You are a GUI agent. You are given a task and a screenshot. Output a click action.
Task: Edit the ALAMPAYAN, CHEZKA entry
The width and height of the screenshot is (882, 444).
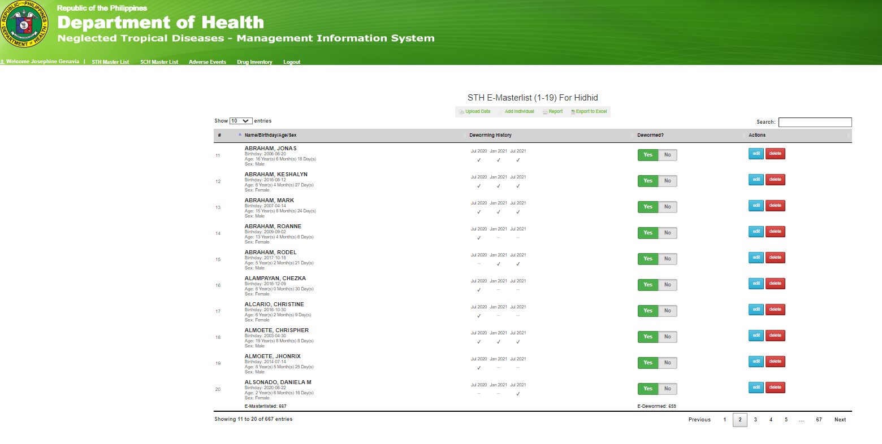tap(756, 284)
